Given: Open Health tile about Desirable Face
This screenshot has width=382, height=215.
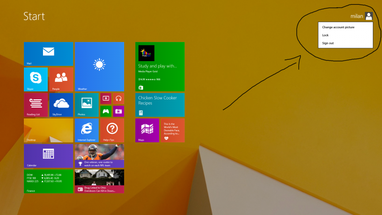Looking at the screenshot, I should [x=172, y=130].
